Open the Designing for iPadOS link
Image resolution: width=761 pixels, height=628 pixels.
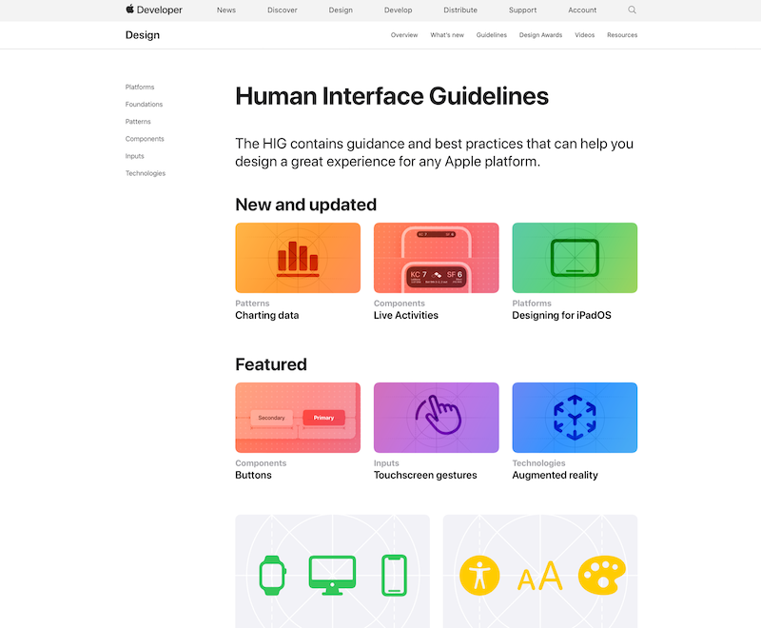(x=561, y=315)
